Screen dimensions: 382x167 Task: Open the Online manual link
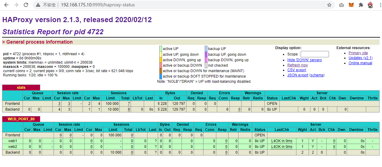point(360,63)
